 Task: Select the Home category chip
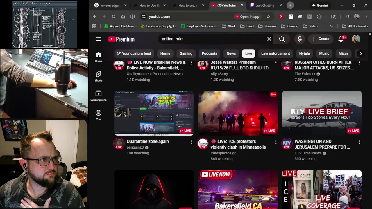pos(165,53)
